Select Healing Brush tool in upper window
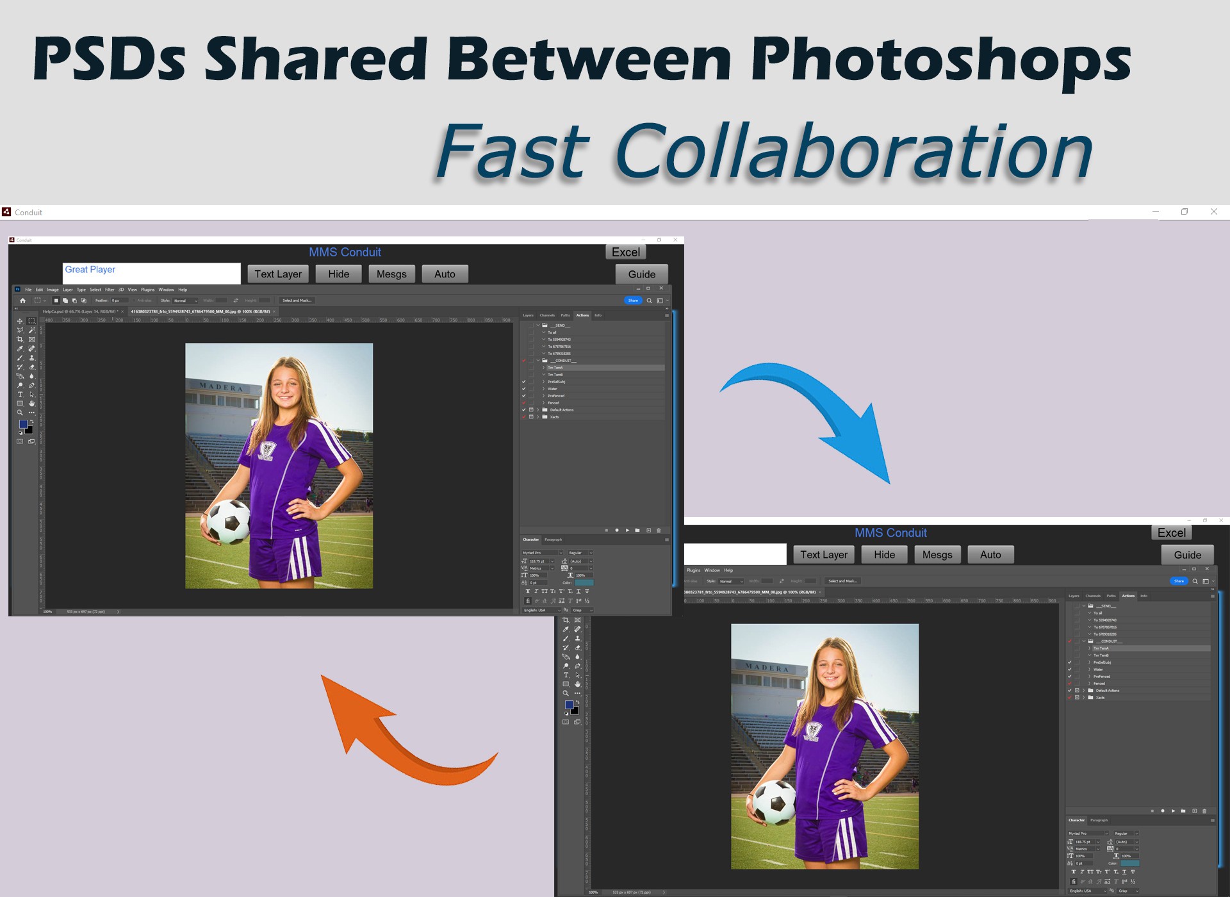Screen dimensions: 1230x897 (x=31, y=349)
